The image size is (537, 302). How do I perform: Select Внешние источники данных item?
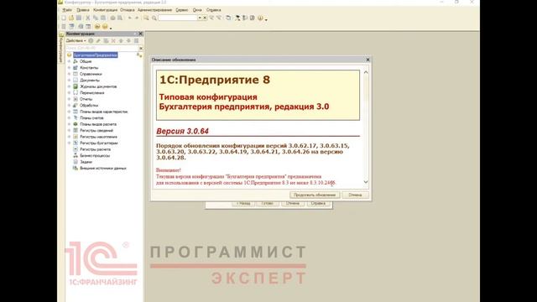[103, 168]
